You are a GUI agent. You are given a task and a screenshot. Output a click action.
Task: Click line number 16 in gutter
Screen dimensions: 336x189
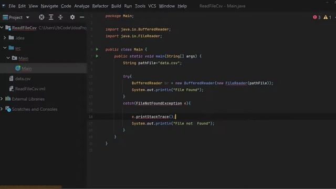pos(91,117)
